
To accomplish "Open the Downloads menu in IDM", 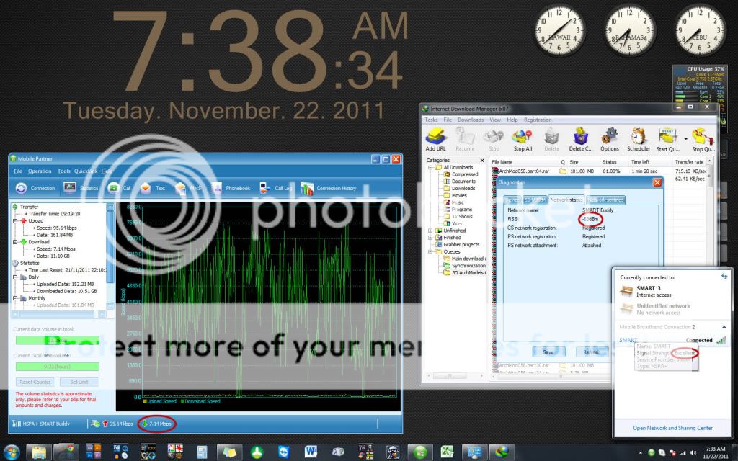I will tap(470, 120).
